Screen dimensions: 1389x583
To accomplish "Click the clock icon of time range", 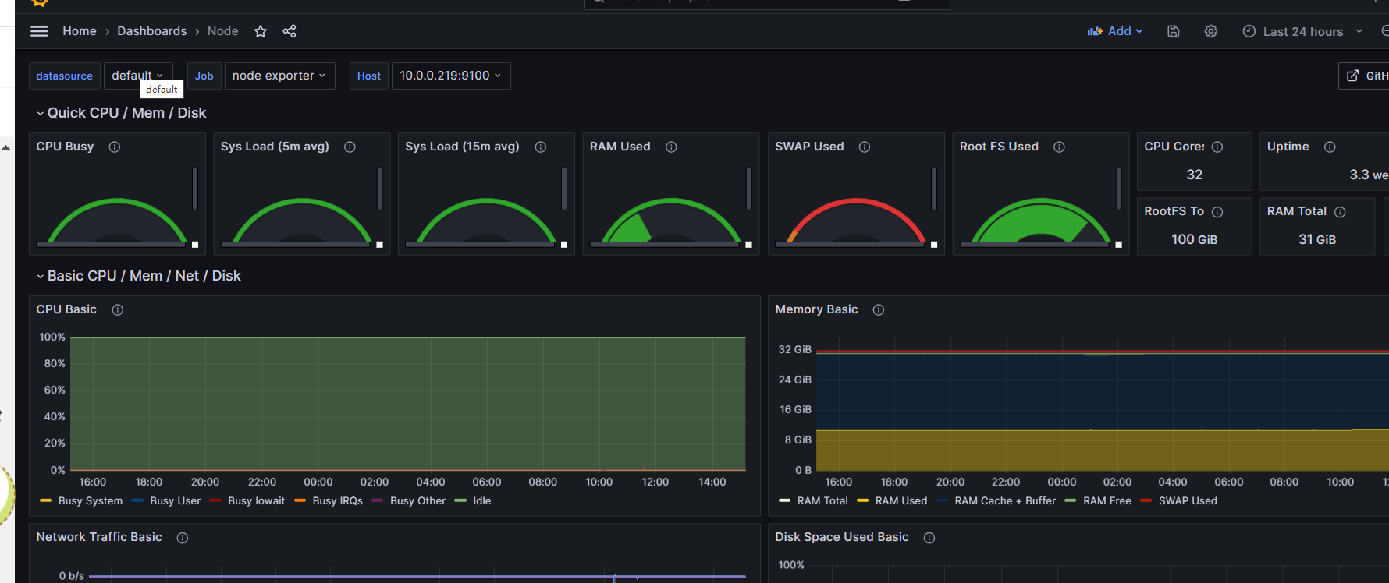I will click(1249, 31).
